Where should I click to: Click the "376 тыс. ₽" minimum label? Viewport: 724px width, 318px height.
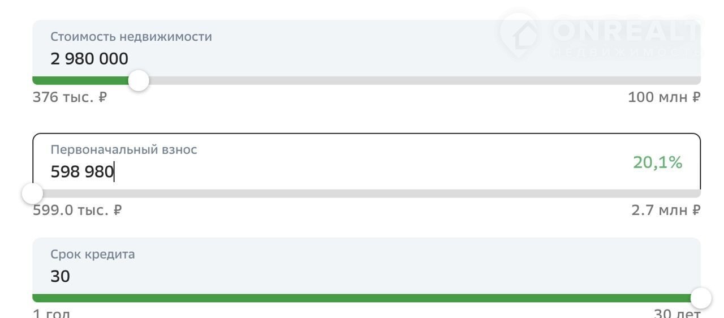(70, 97)
